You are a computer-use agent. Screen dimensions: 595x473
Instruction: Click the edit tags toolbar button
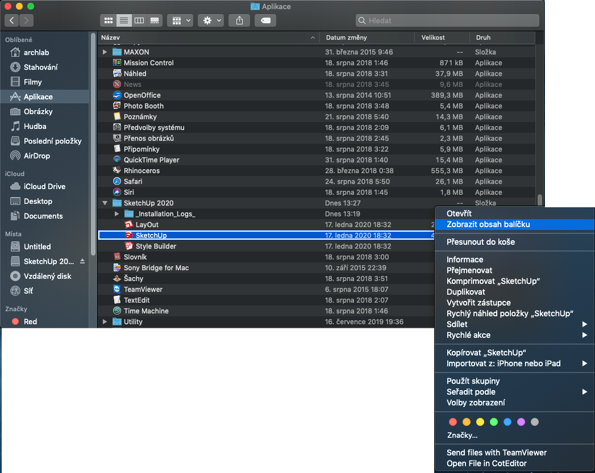click(265, 20)
